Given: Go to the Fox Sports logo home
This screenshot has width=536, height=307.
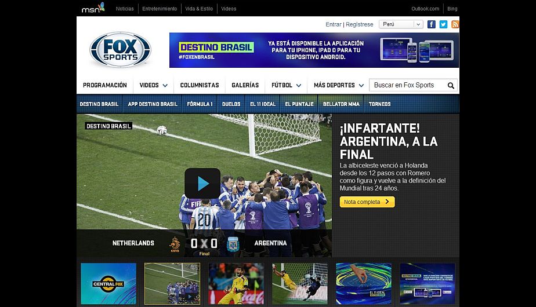Looking at the screenshot, I should (x=120, y=50).
